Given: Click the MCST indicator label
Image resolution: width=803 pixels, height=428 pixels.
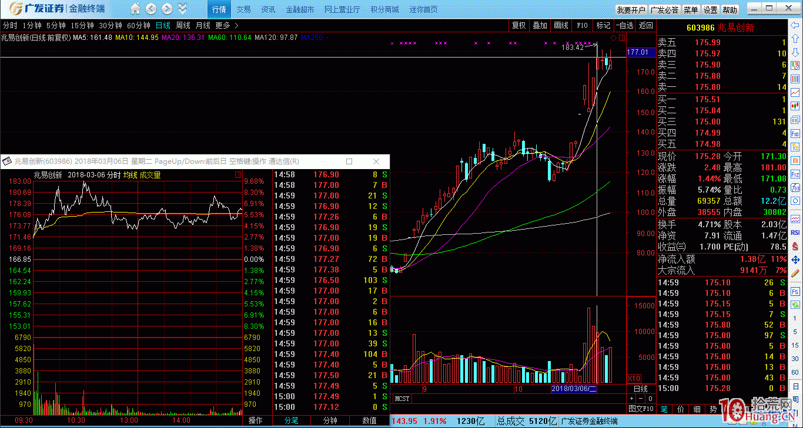Looking at the screenshot, I should pyautogui.click(x=403, y=399).
